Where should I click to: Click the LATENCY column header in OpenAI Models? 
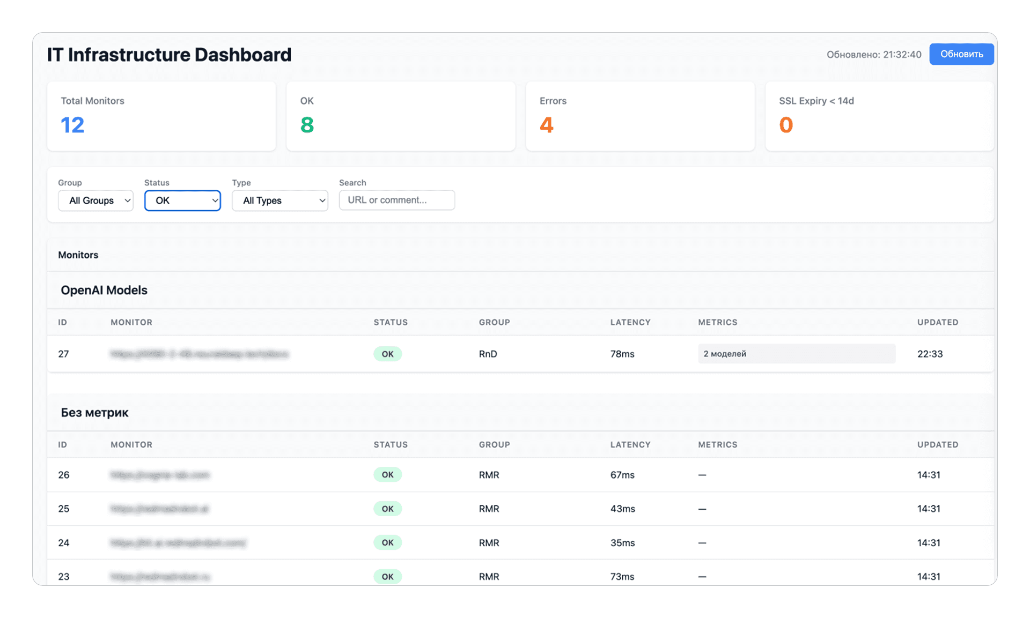[x=630, y=322]
